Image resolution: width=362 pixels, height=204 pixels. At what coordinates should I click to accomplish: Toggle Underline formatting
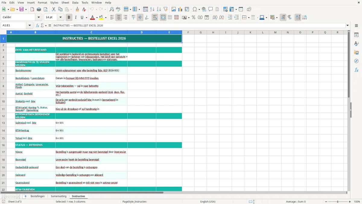click(82, 18)
